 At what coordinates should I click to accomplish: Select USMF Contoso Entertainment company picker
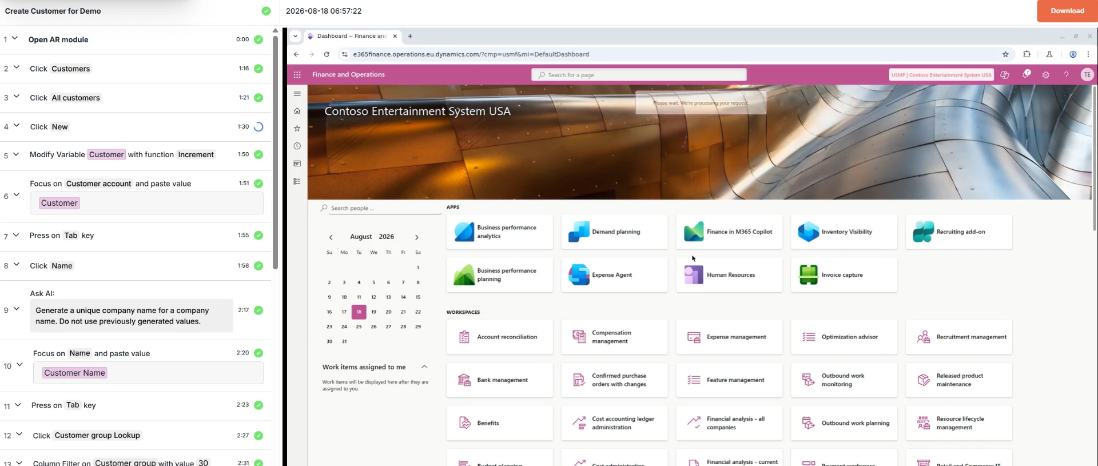[x=941, y=75]
